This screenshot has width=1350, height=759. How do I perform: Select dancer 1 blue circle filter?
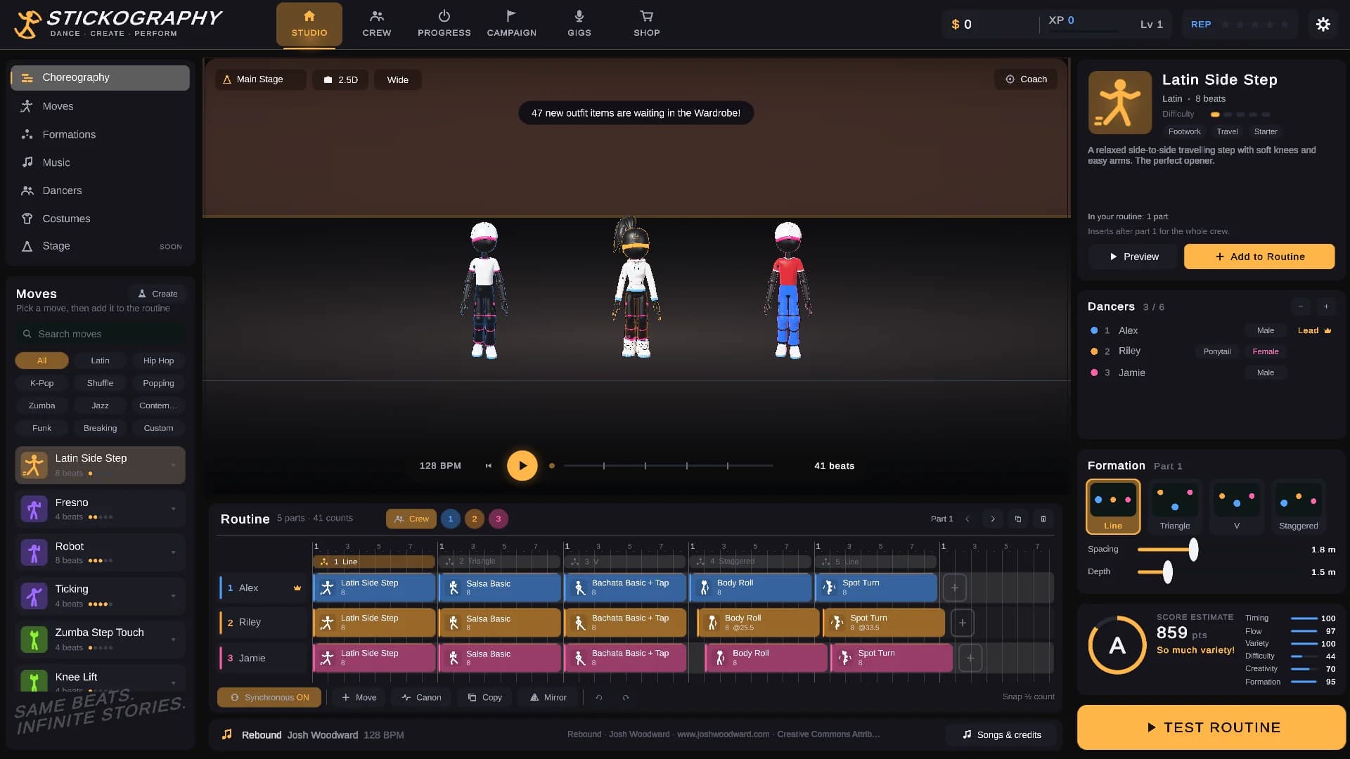click(x=451, y=519)
